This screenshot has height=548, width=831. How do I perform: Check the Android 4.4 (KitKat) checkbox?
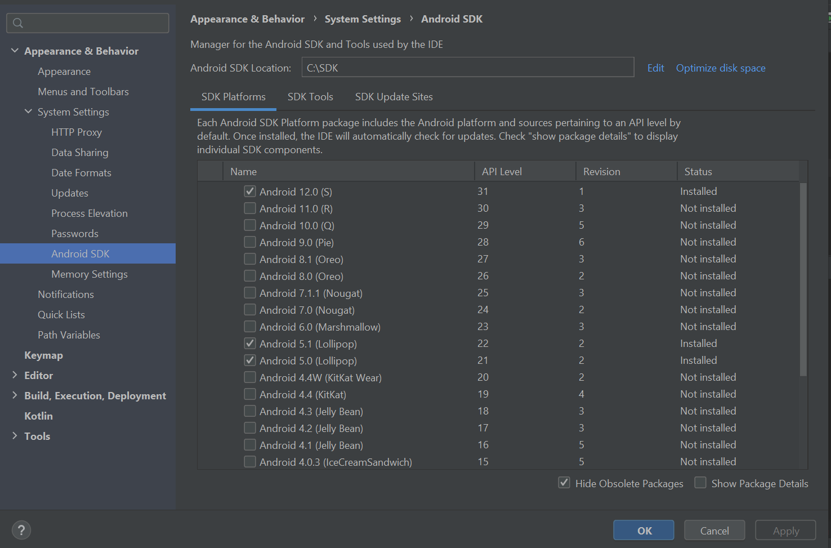(250, 394)
